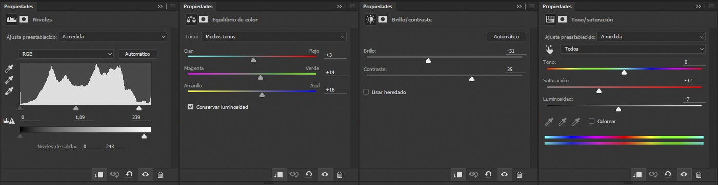The width and height of the screenshot is (718, 185).
Task: Click the mask icon in Equilibrio de color
Action: (204, 19)
